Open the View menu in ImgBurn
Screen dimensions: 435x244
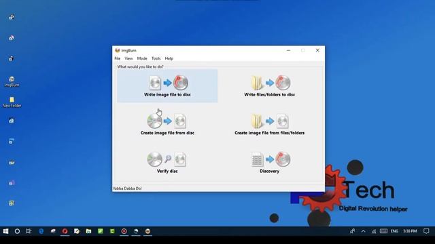(128, 58)
